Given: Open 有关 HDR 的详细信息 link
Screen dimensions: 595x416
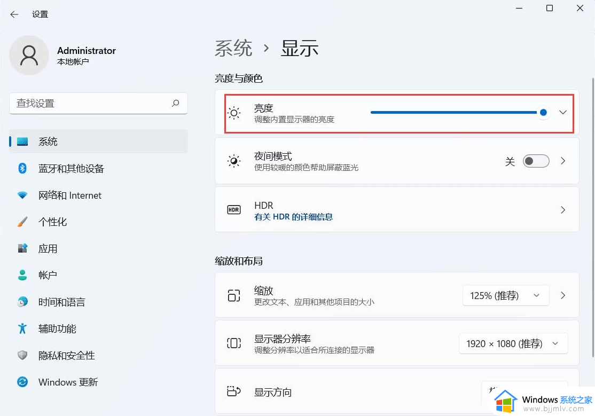Looking at the screenshot, I should 293,217.
